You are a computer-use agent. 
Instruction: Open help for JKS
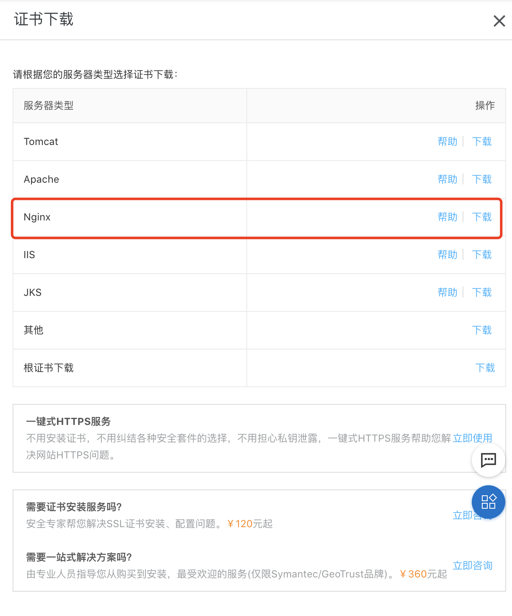[x=447, y=292]
